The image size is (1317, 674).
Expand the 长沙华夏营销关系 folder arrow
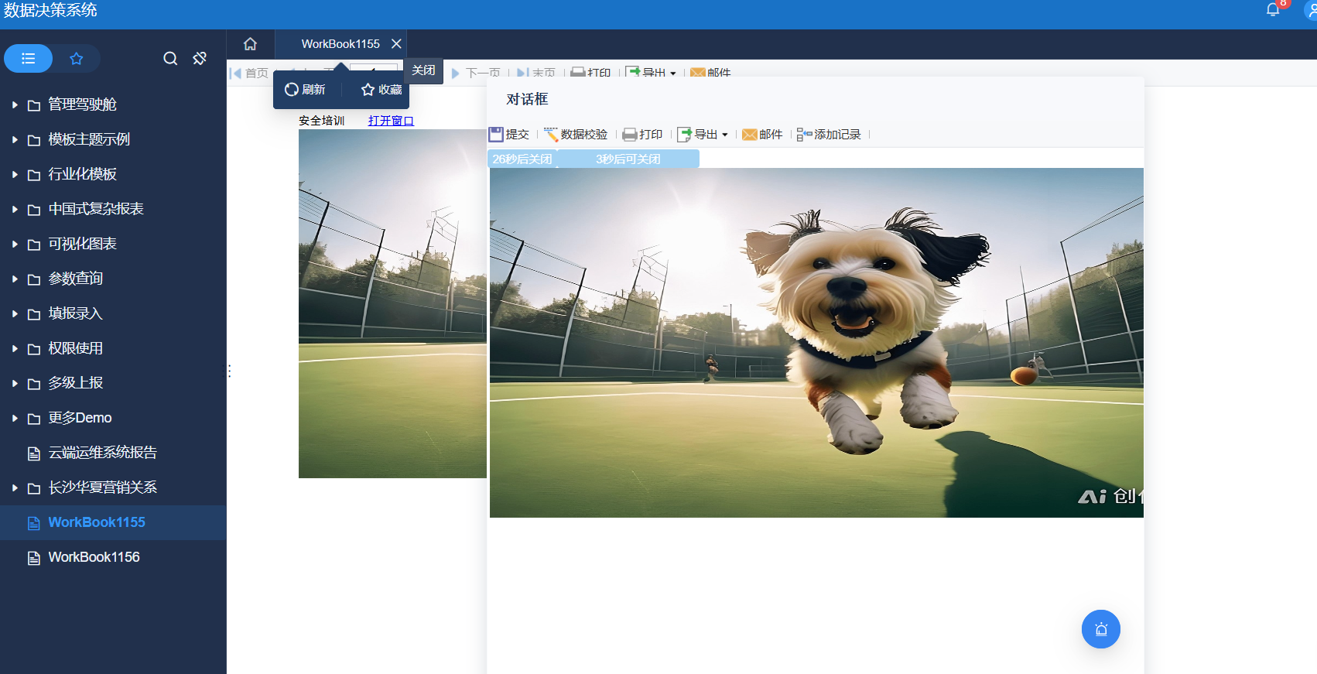click(x=15, y=488)
